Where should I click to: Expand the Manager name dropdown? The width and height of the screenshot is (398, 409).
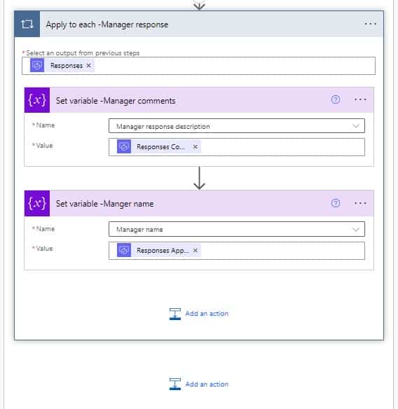[x=356, y=229]
